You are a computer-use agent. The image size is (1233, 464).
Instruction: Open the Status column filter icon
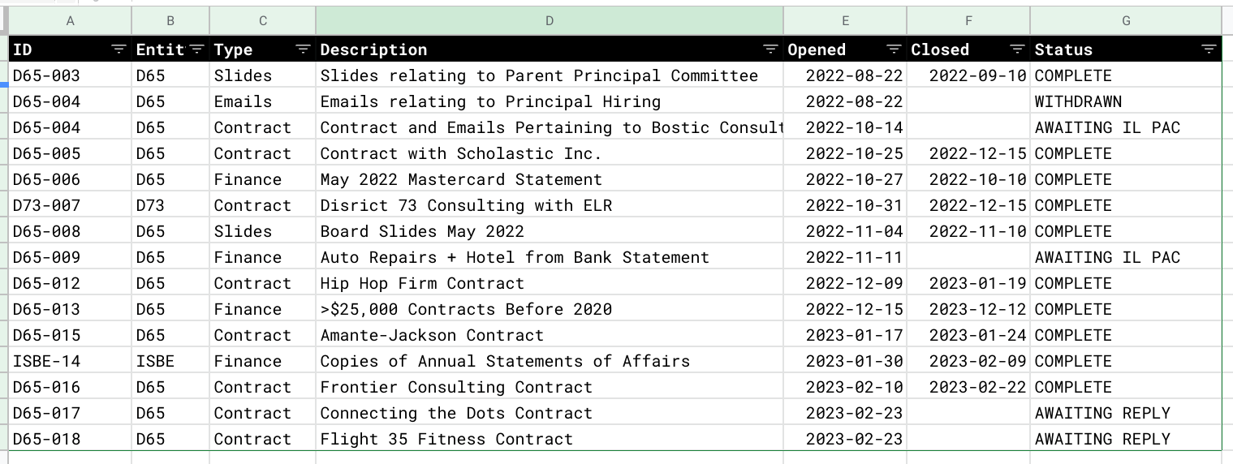pos(1209,49)
